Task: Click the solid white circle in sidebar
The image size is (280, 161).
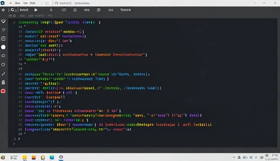Action: click(x=3, y=47)
